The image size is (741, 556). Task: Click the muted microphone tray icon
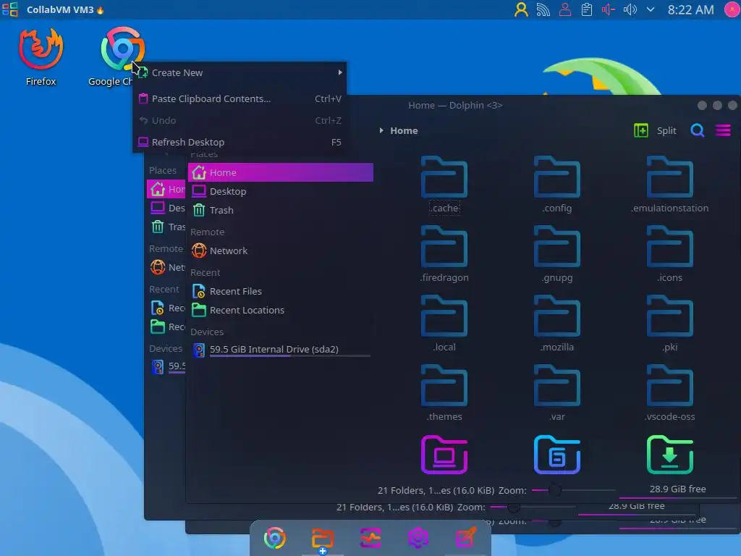(608, 9)
